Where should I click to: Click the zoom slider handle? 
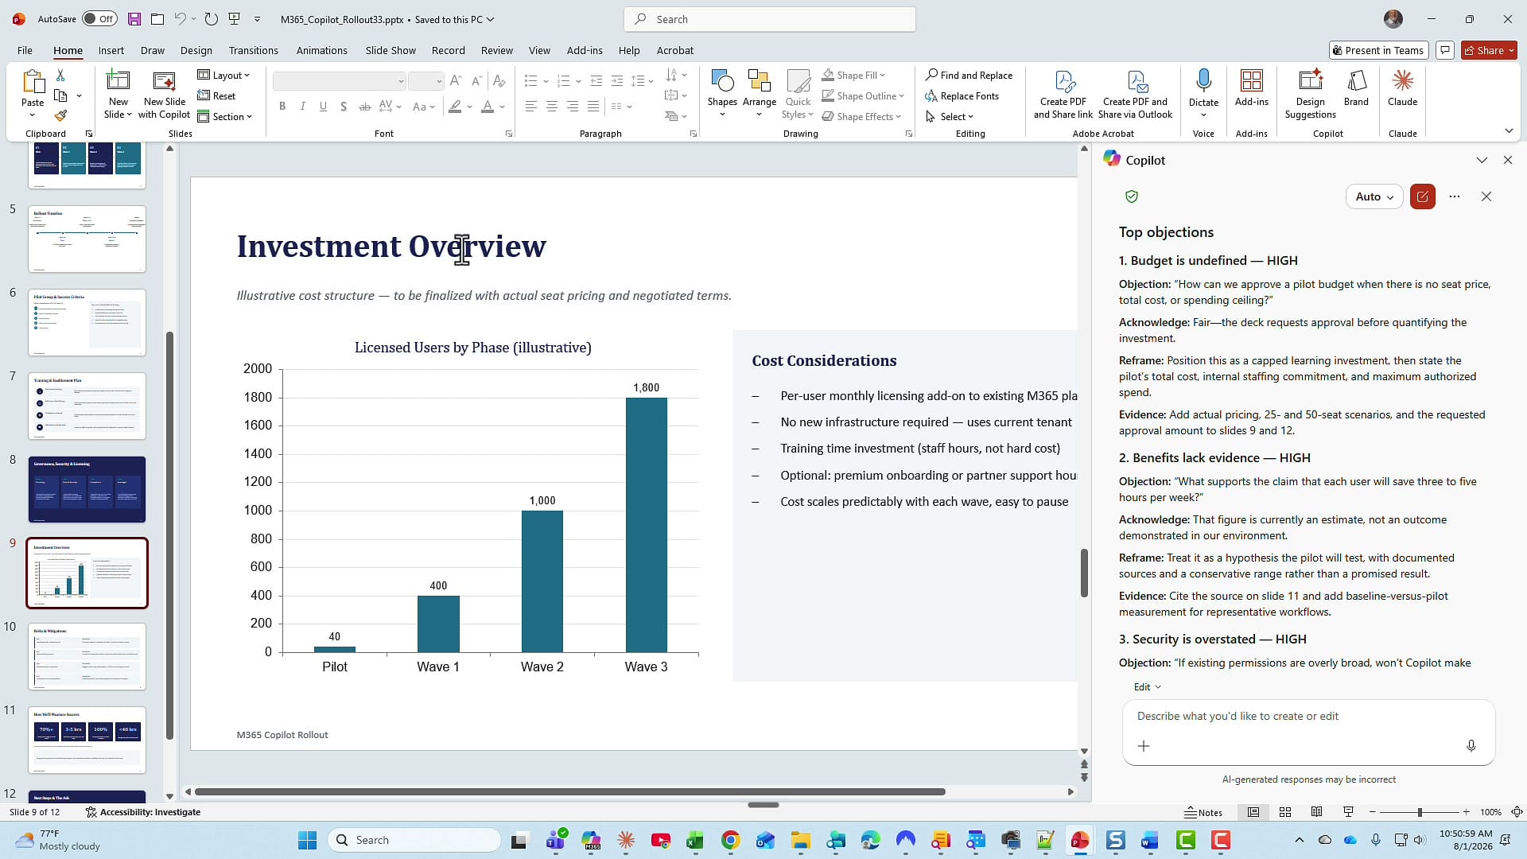tap(1420, 812)
